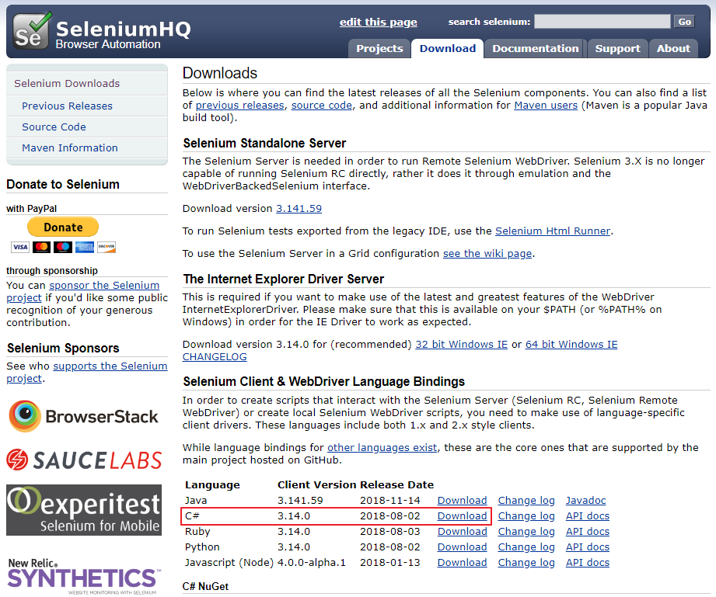Open the C# Change log
716x597 pixels.
pos(526,515)
